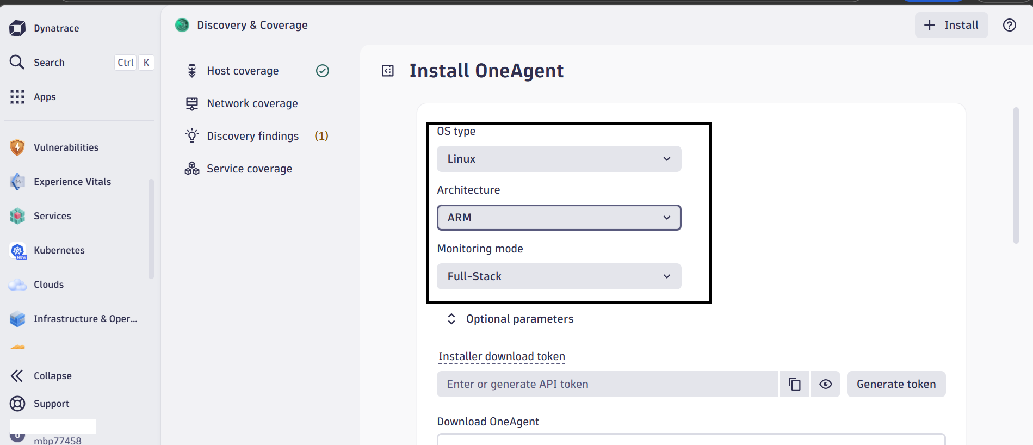Click the Collapse sidebar label
This screenshot has height=445, width=1033.
pos(53,376)
